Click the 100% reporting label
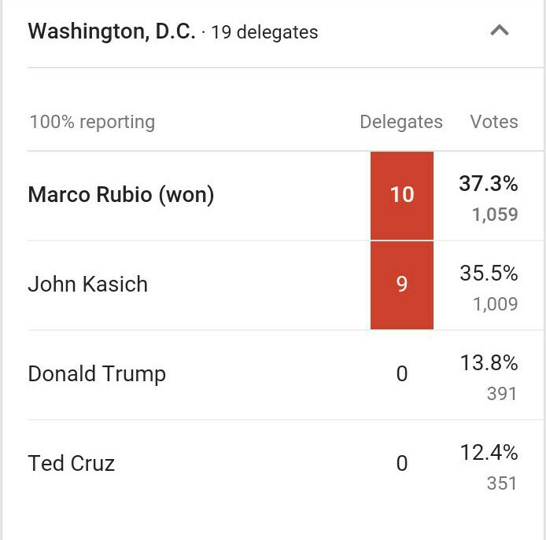This screenshot has height=540, width=546. pos(92,122)
